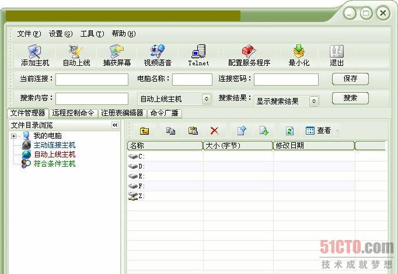Click the 添加主机 add host icon
This screenshot has width=398, height=274.
[35, 55]
